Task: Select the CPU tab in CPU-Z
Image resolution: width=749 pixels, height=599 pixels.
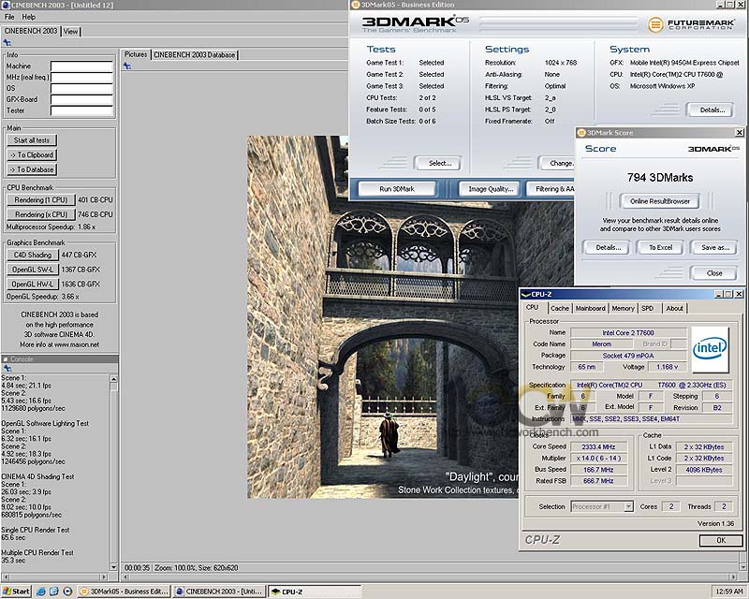Action: (532, 308)
